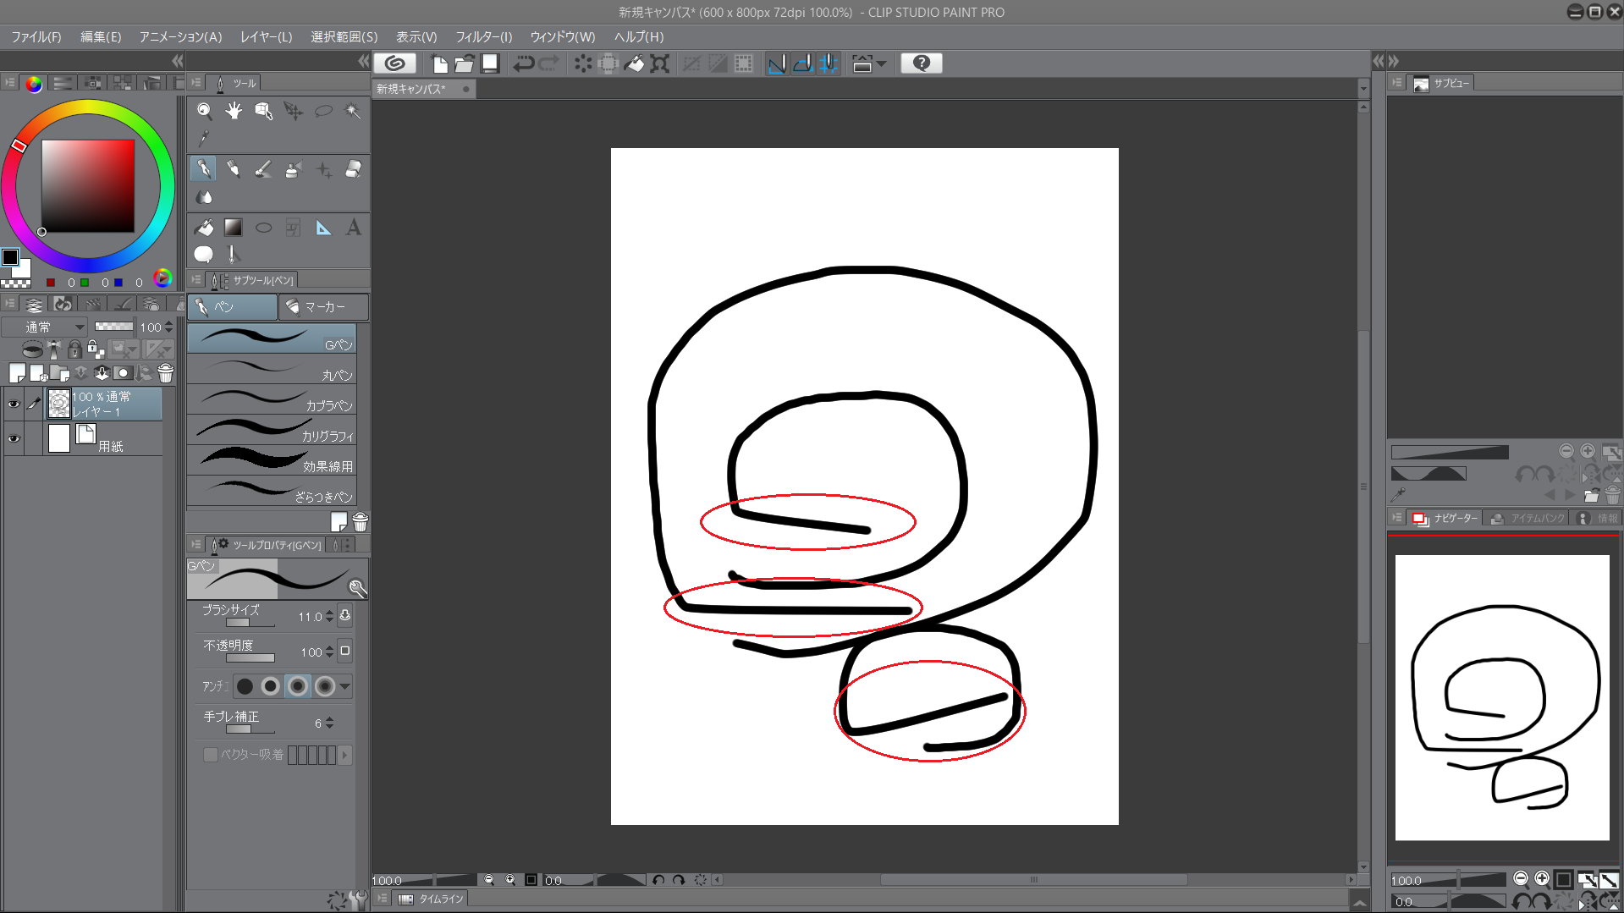The height and width of the screenshot is (913, 1624).
Task: Click inside the red color square picker
Action: (x=88, y=185)
